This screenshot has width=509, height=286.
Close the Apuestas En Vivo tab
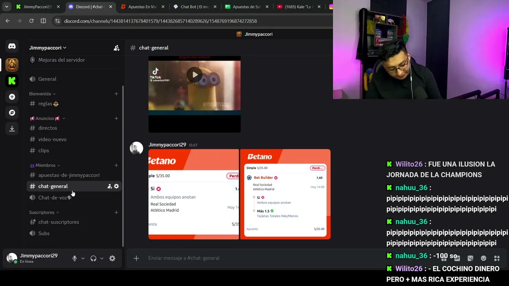pos(163,7)
